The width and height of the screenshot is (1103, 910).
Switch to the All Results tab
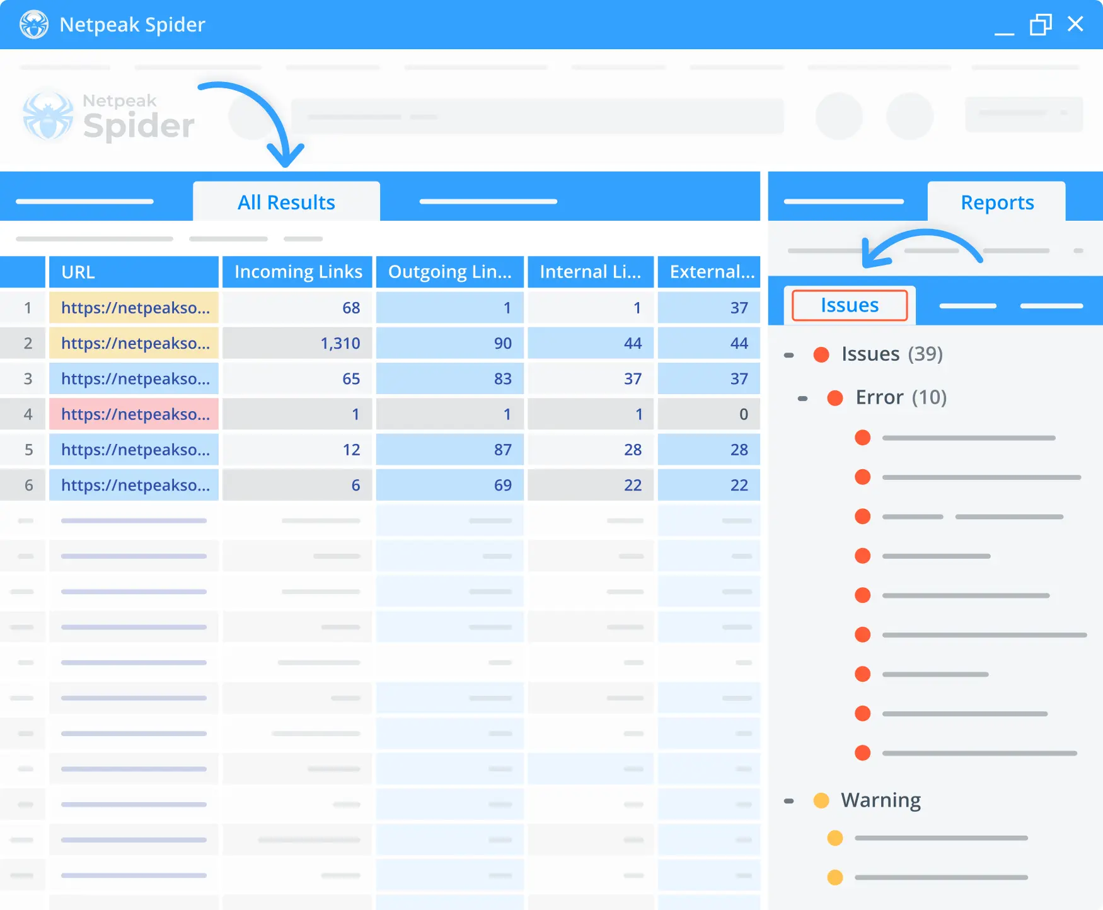click(286, 202)
